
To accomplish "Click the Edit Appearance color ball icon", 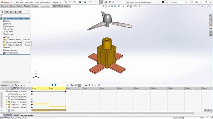I will (x=128, y=6).
